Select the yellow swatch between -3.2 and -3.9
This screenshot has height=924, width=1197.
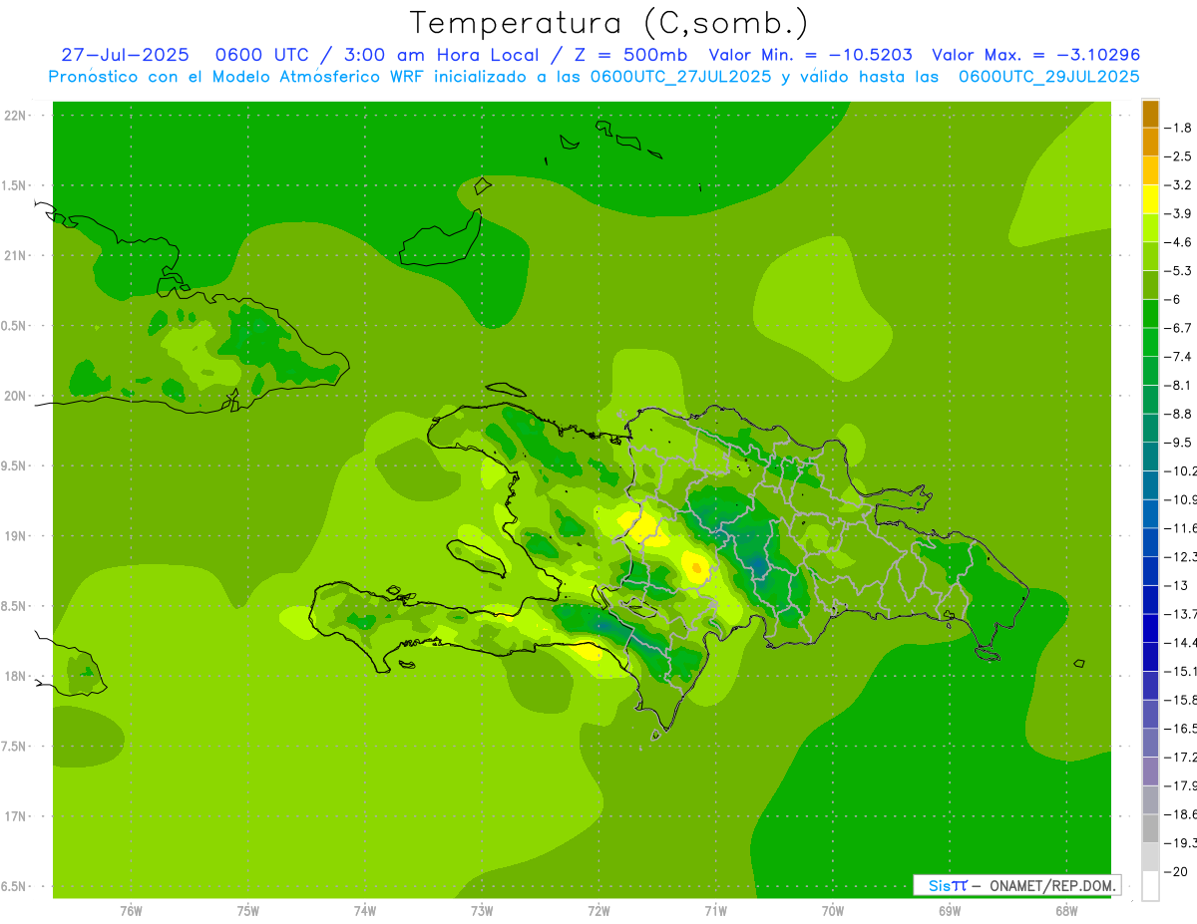[1150, 199]
